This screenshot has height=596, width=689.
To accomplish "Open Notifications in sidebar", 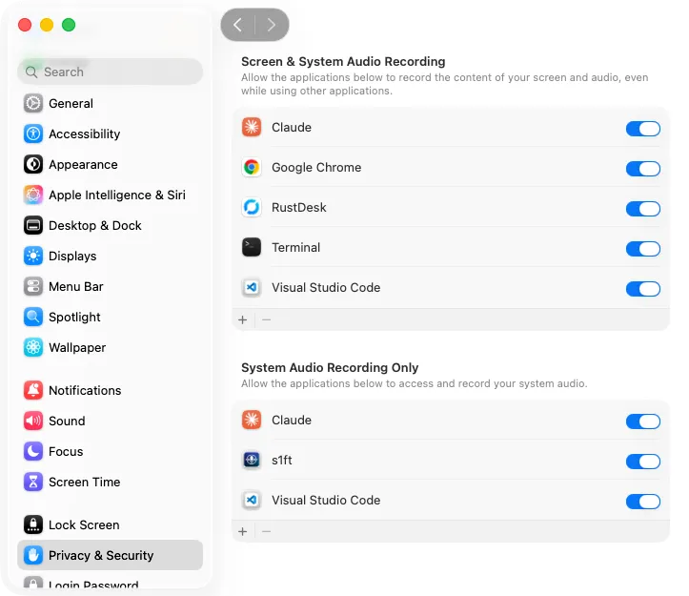I will (110, 390).
